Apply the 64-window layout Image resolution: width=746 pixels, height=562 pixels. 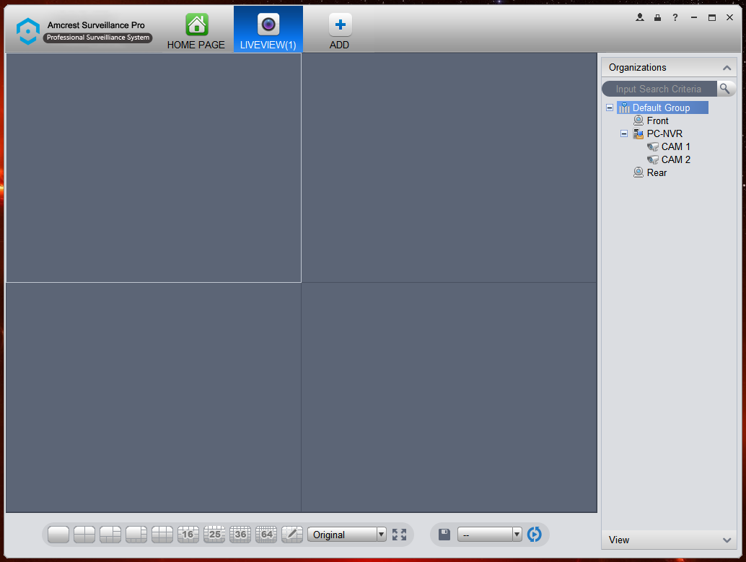(266, 535)
